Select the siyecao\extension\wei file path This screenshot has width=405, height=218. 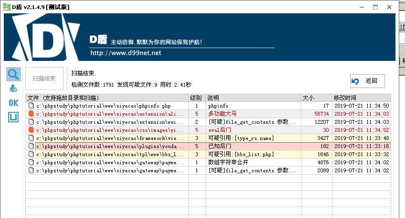[110, 122]
